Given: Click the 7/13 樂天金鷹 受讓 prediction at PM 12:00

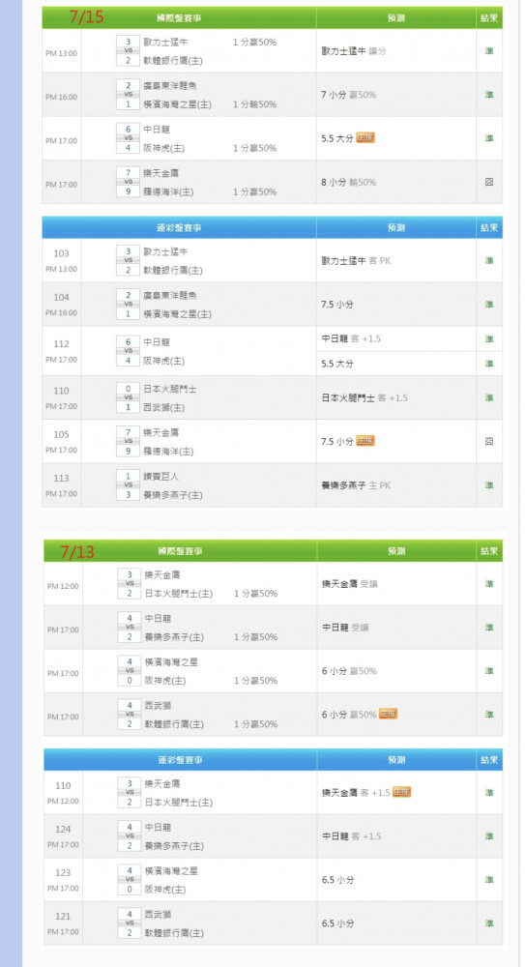Looking at the screenshot, I should tap(350, 583).
